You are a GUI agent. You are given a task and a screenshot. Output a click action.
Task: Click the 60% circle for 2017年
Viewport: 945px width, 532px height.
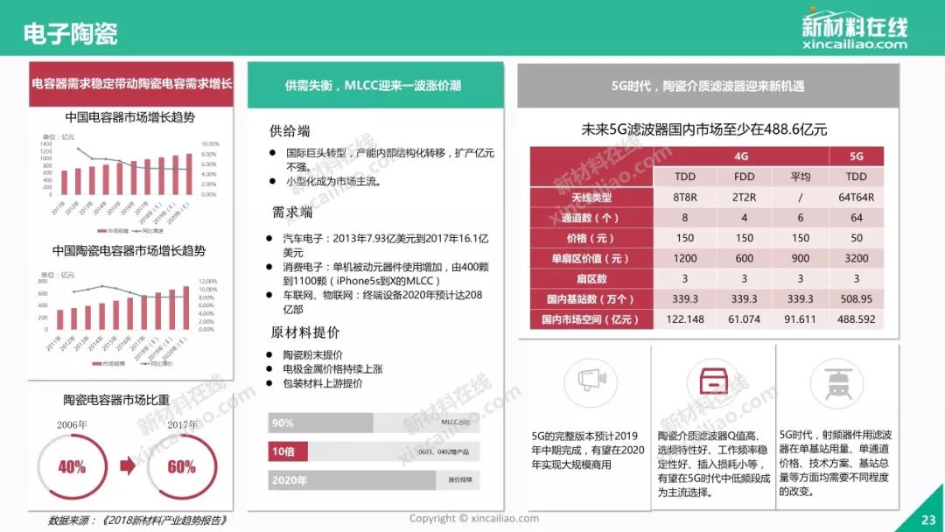point(181,467)
